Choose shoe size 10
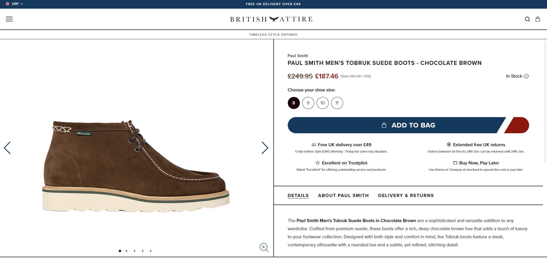This screenshot has width=547, height=259. (322, 103)
